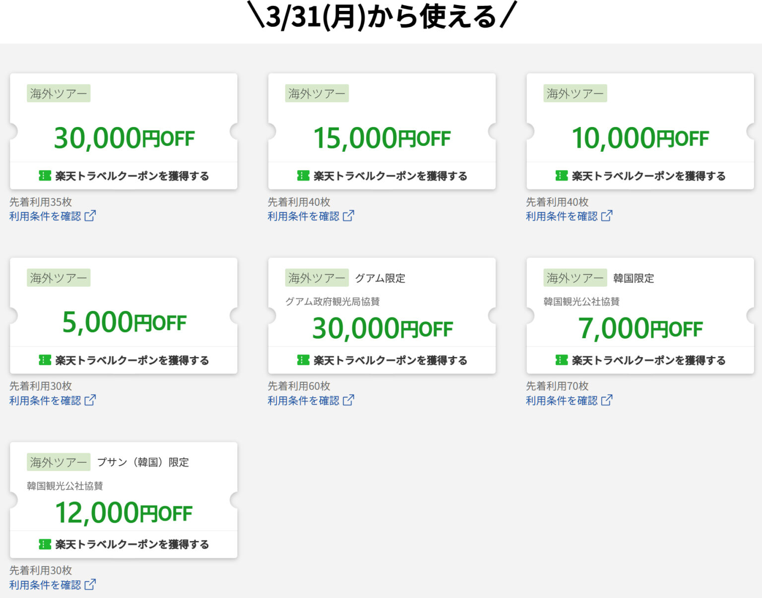Click the external link icon below the 韓国限定 coupon

(x=608, y=400)
